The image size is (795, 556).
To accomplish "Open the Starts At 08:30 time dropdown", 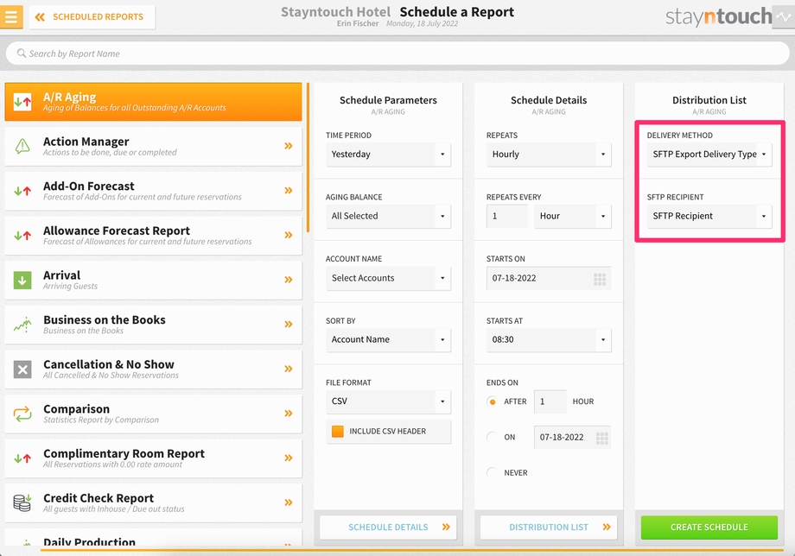I will 549,339.
